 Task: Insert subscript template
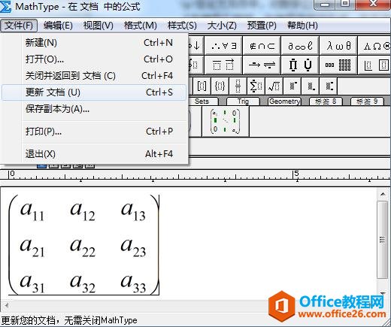point(311,86)
